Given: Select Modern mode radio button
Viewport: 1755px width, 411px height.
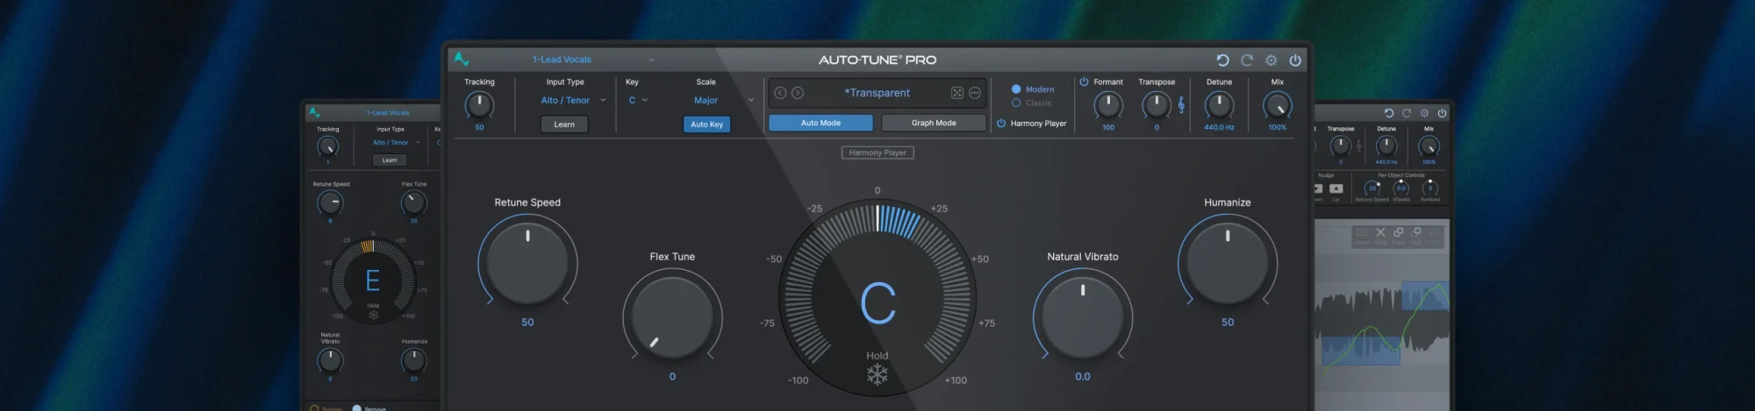Looking at the screenshot, I should coord(1016,89).
